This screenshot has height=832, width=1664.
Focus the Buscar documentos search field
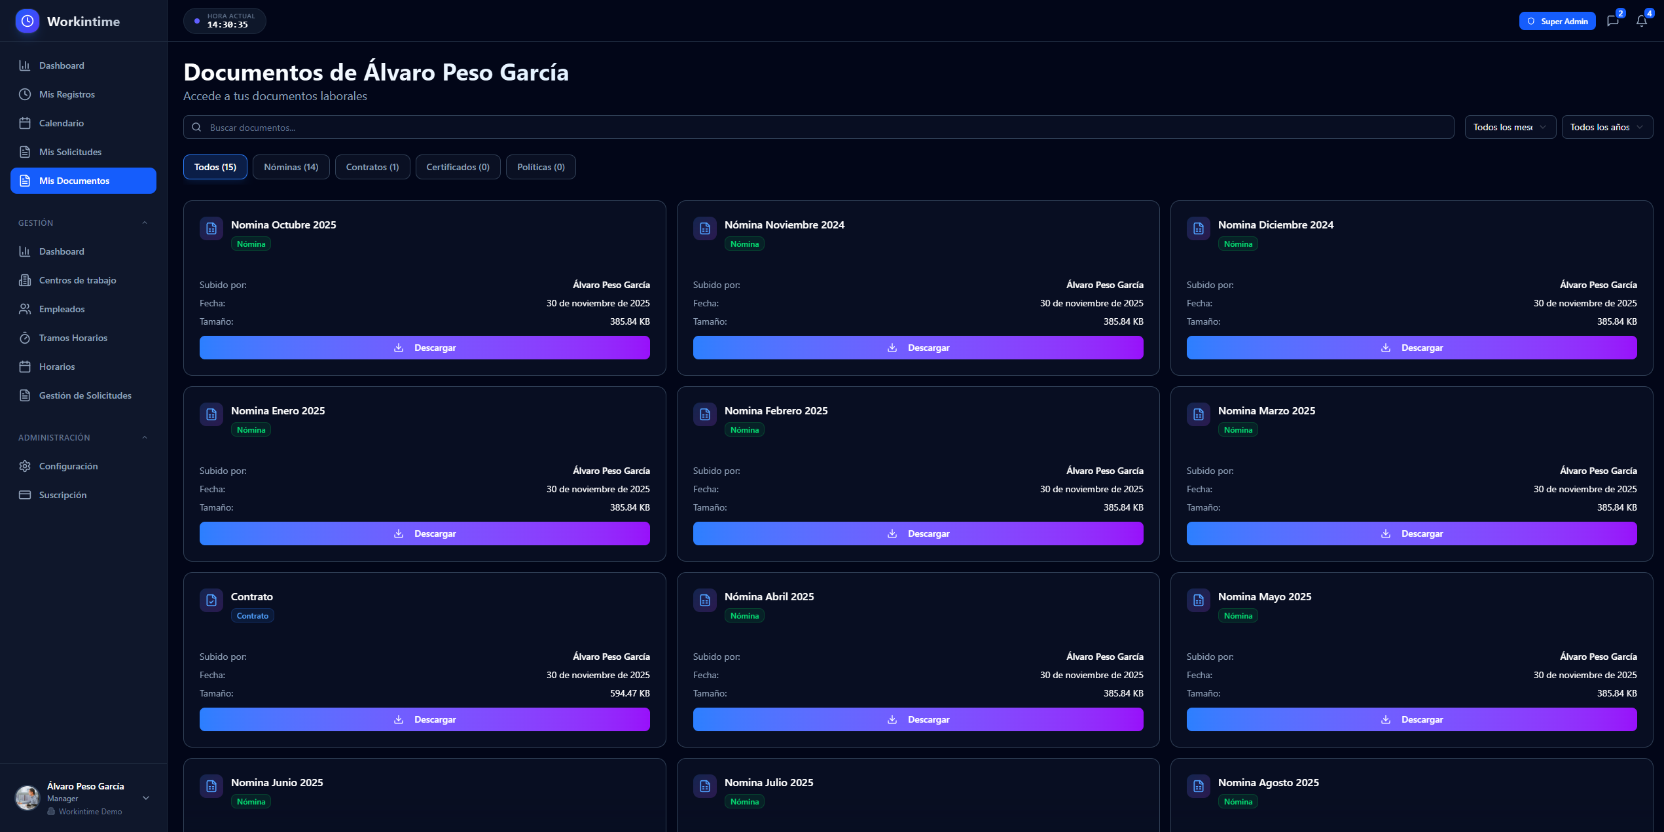click(x=818, y=128)
